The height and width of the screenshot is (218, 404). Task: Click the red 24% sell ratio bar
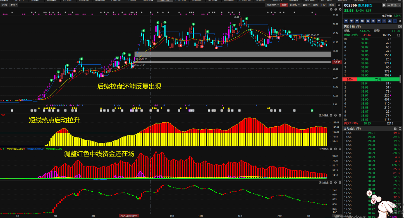click(349, 79)
